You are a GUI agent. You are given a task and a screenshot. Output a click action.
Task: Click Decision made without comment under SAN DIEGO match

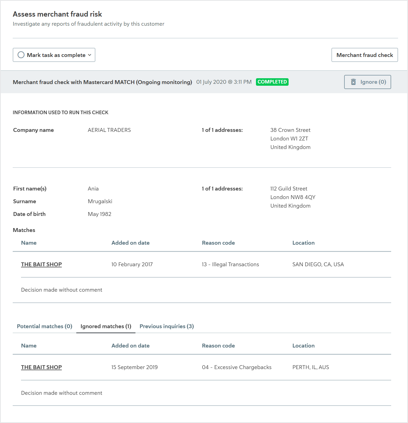click(x=62, y=290)
